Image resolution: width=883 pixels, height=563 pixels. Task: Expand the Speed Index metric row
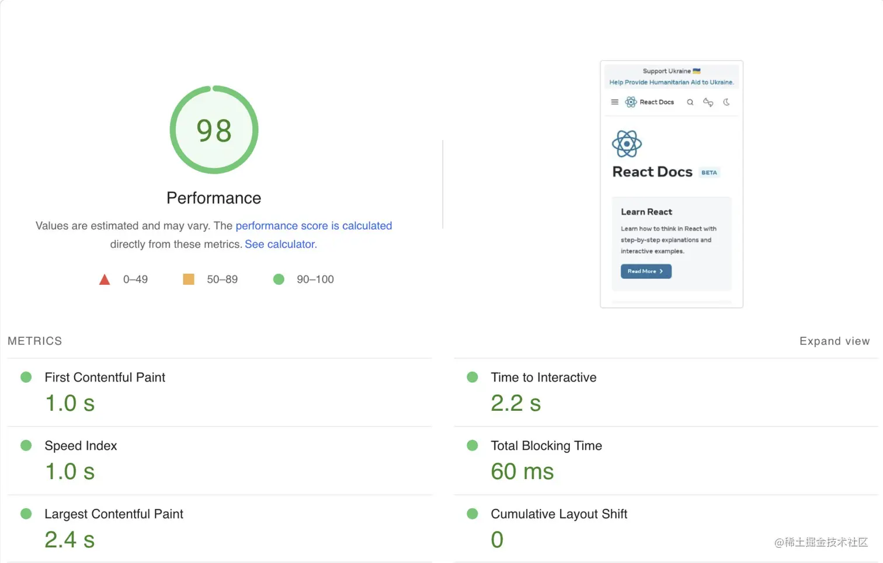(220, 460)
